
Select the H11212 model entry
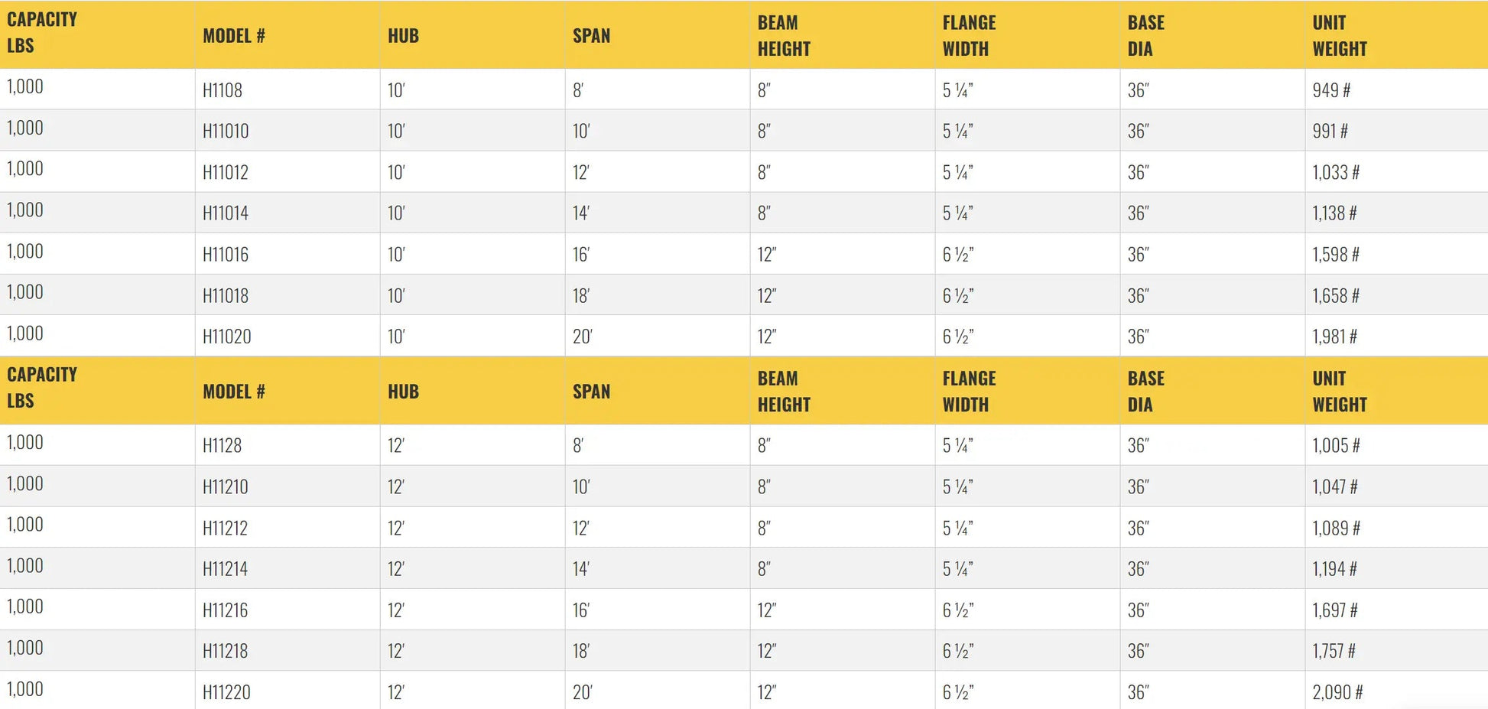coord(226,528)
